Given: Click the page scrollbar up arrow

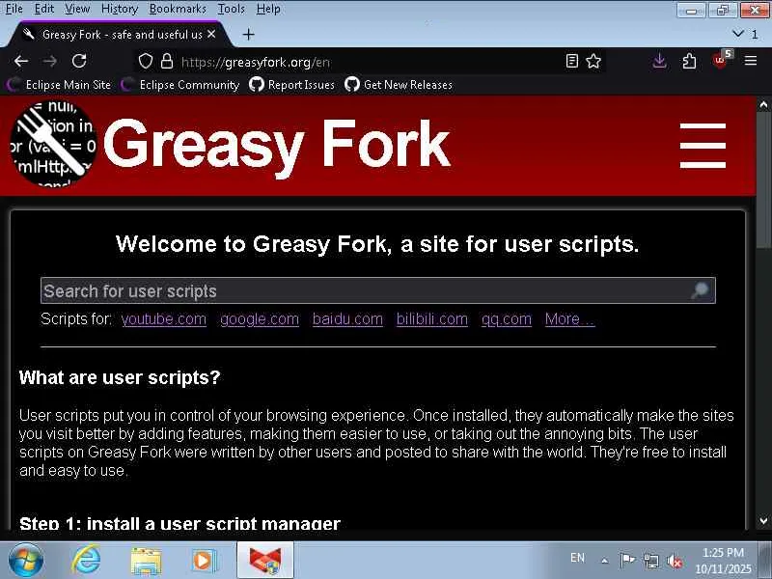Looking at the screenshot, I should (x=763, y=105).
